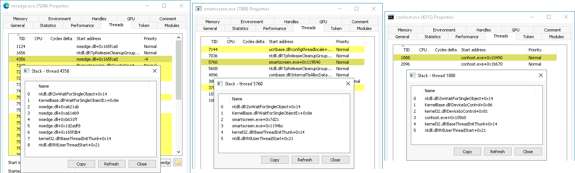Sort conhost threads by Priority column
This screenshot has height=173, width=575.
535,50
